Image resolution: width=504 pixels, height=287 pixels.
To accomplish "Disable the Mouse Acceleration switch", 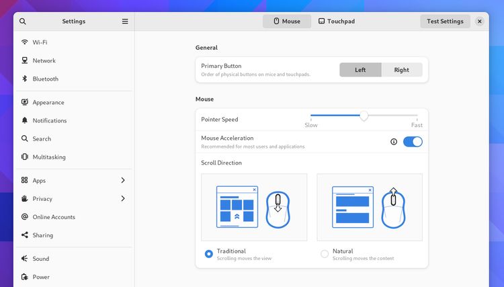I will 413,142.
